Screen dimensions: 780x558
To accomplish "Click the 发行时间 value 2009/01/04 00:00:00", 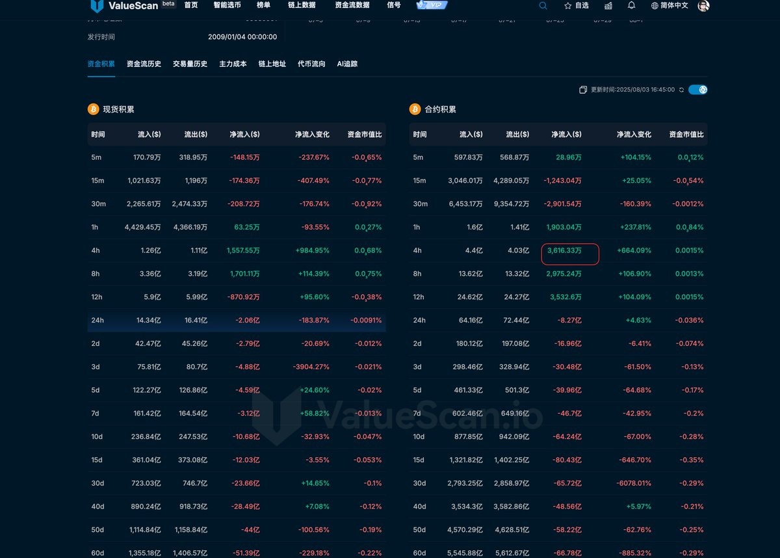I will point(242,37).
